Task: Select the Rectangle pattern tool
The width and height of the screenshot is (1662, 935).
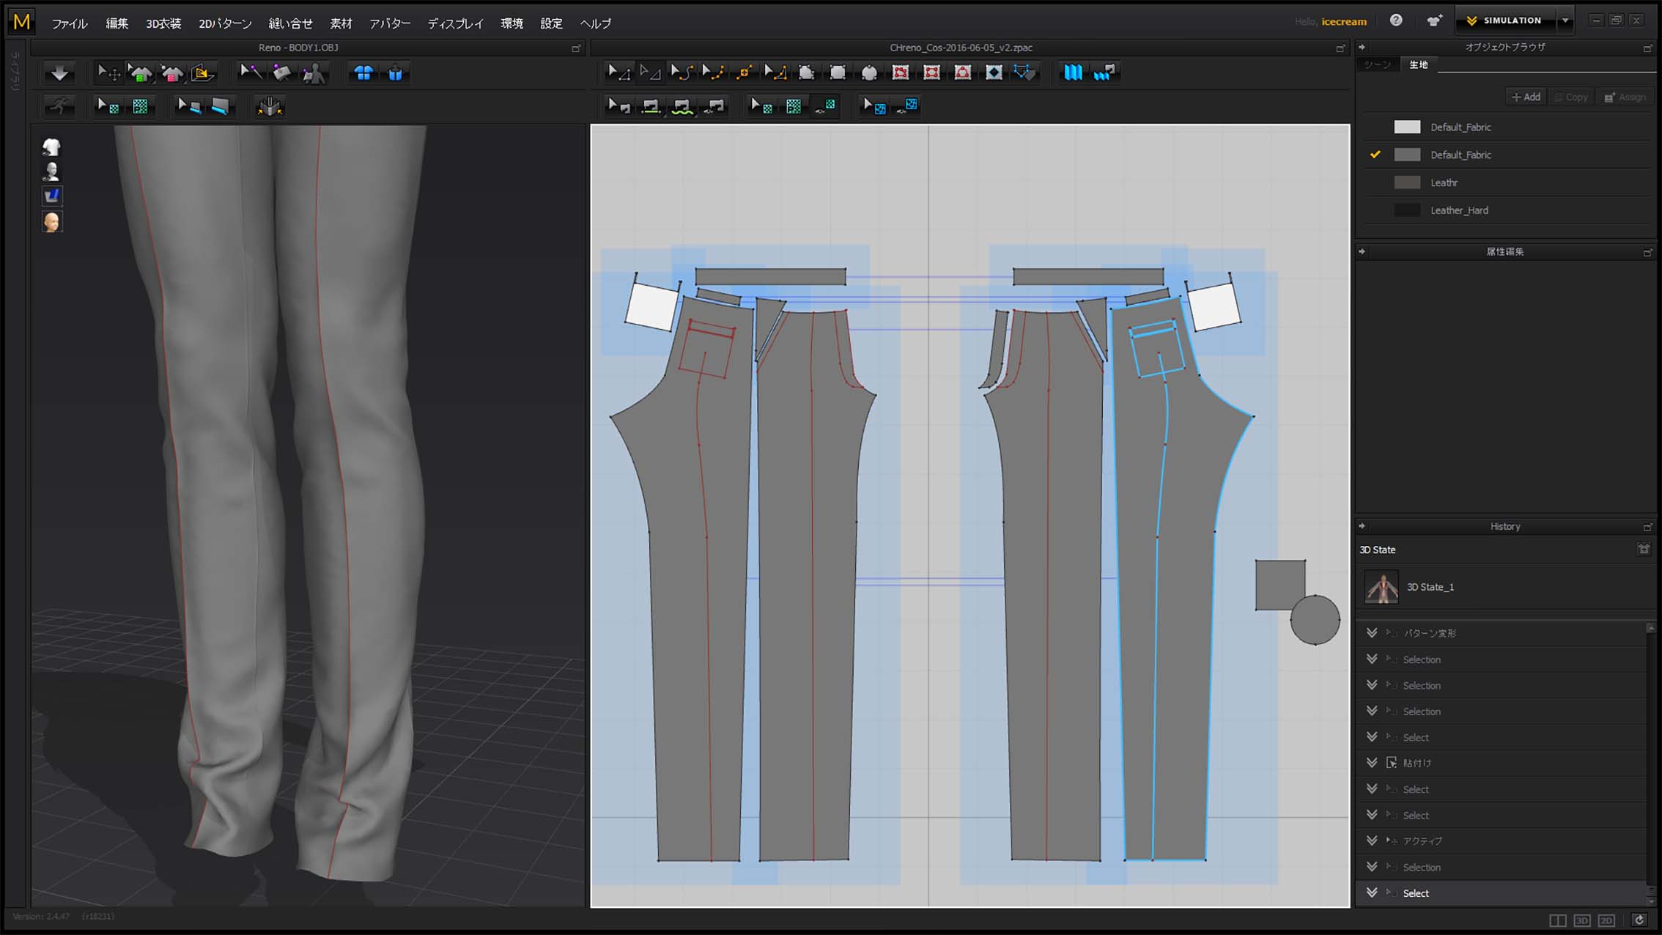Action: point(838,72)
